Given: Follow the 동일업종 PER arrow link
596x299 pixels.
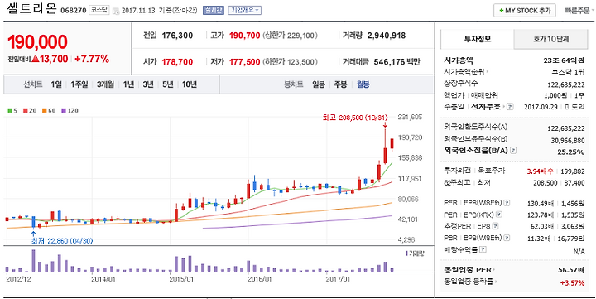Looking at the screenshot, I should pos(494,271).
